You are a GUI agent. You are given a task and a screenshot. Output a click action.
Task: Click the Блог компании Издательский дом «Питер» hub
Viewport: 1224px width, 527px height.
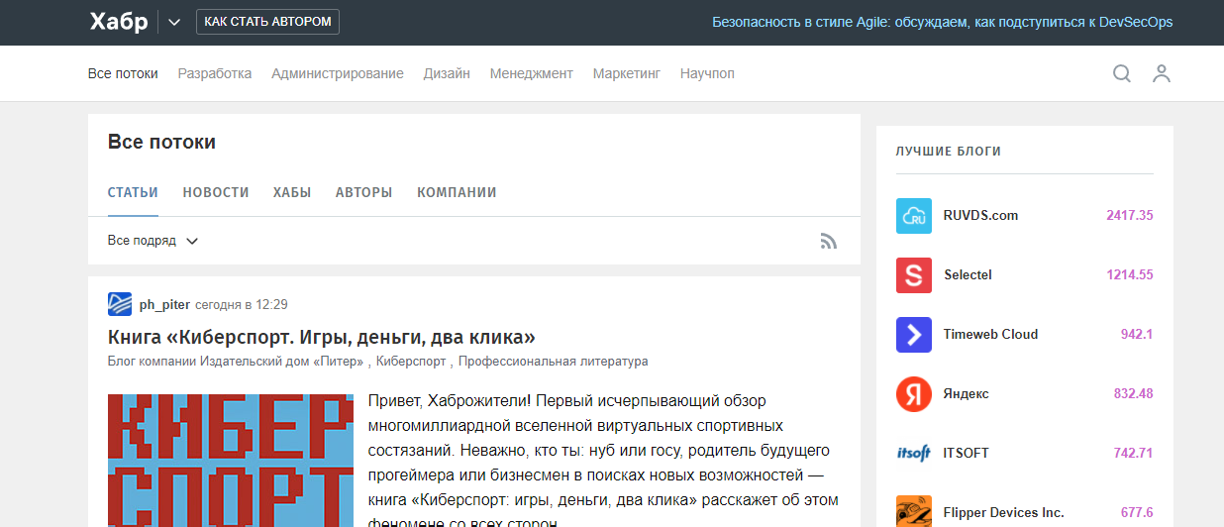point(238,362)
